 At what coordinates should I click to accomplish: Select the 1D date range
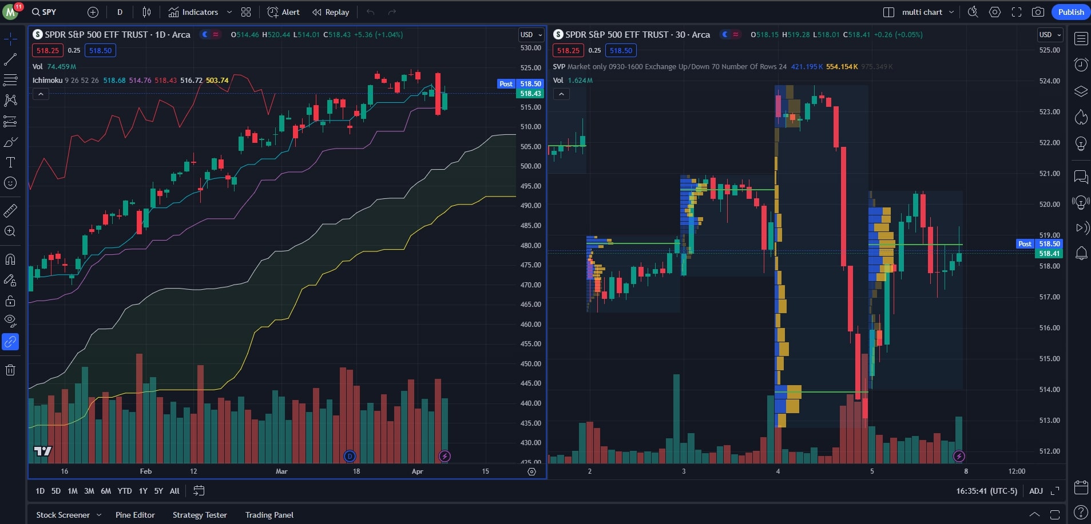pyautogui.click(x=40, y=491)
